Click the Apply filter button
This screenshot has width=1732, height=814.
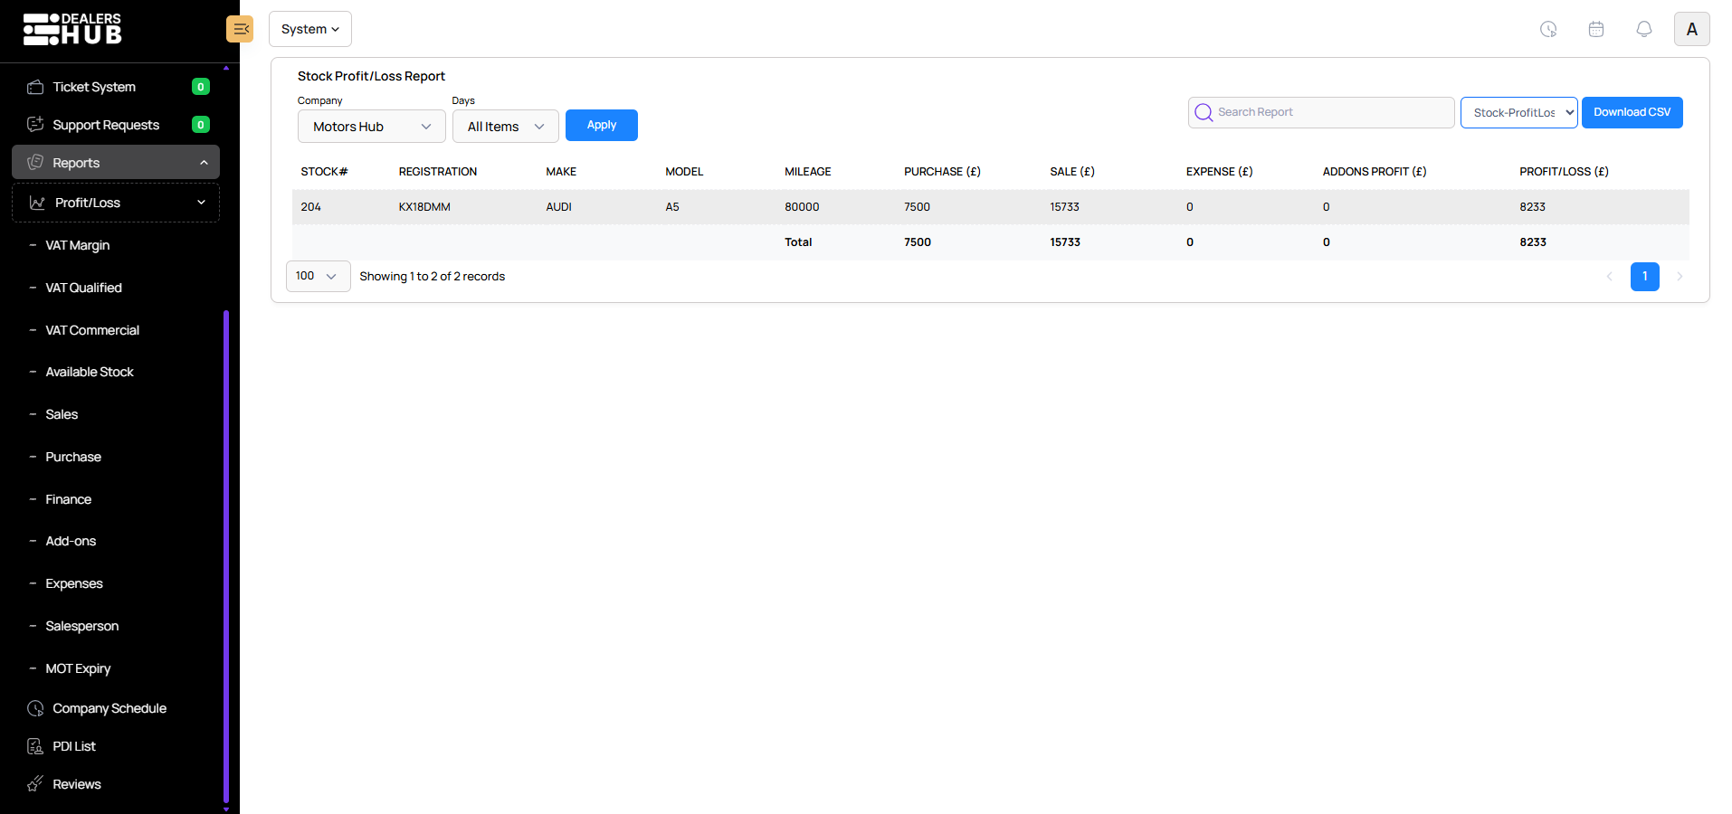(x=601, y=125)
